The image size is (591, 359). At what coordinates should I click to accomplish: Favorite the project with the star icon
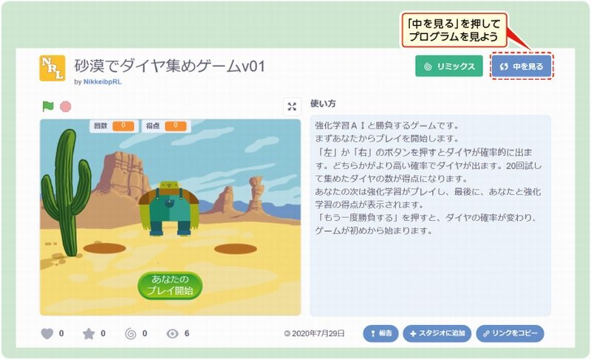coord(89,333)
